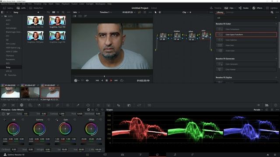This screenshot has height=157, width=280.
Task: Open LUT browser sort options
Action: click(48, 12)
